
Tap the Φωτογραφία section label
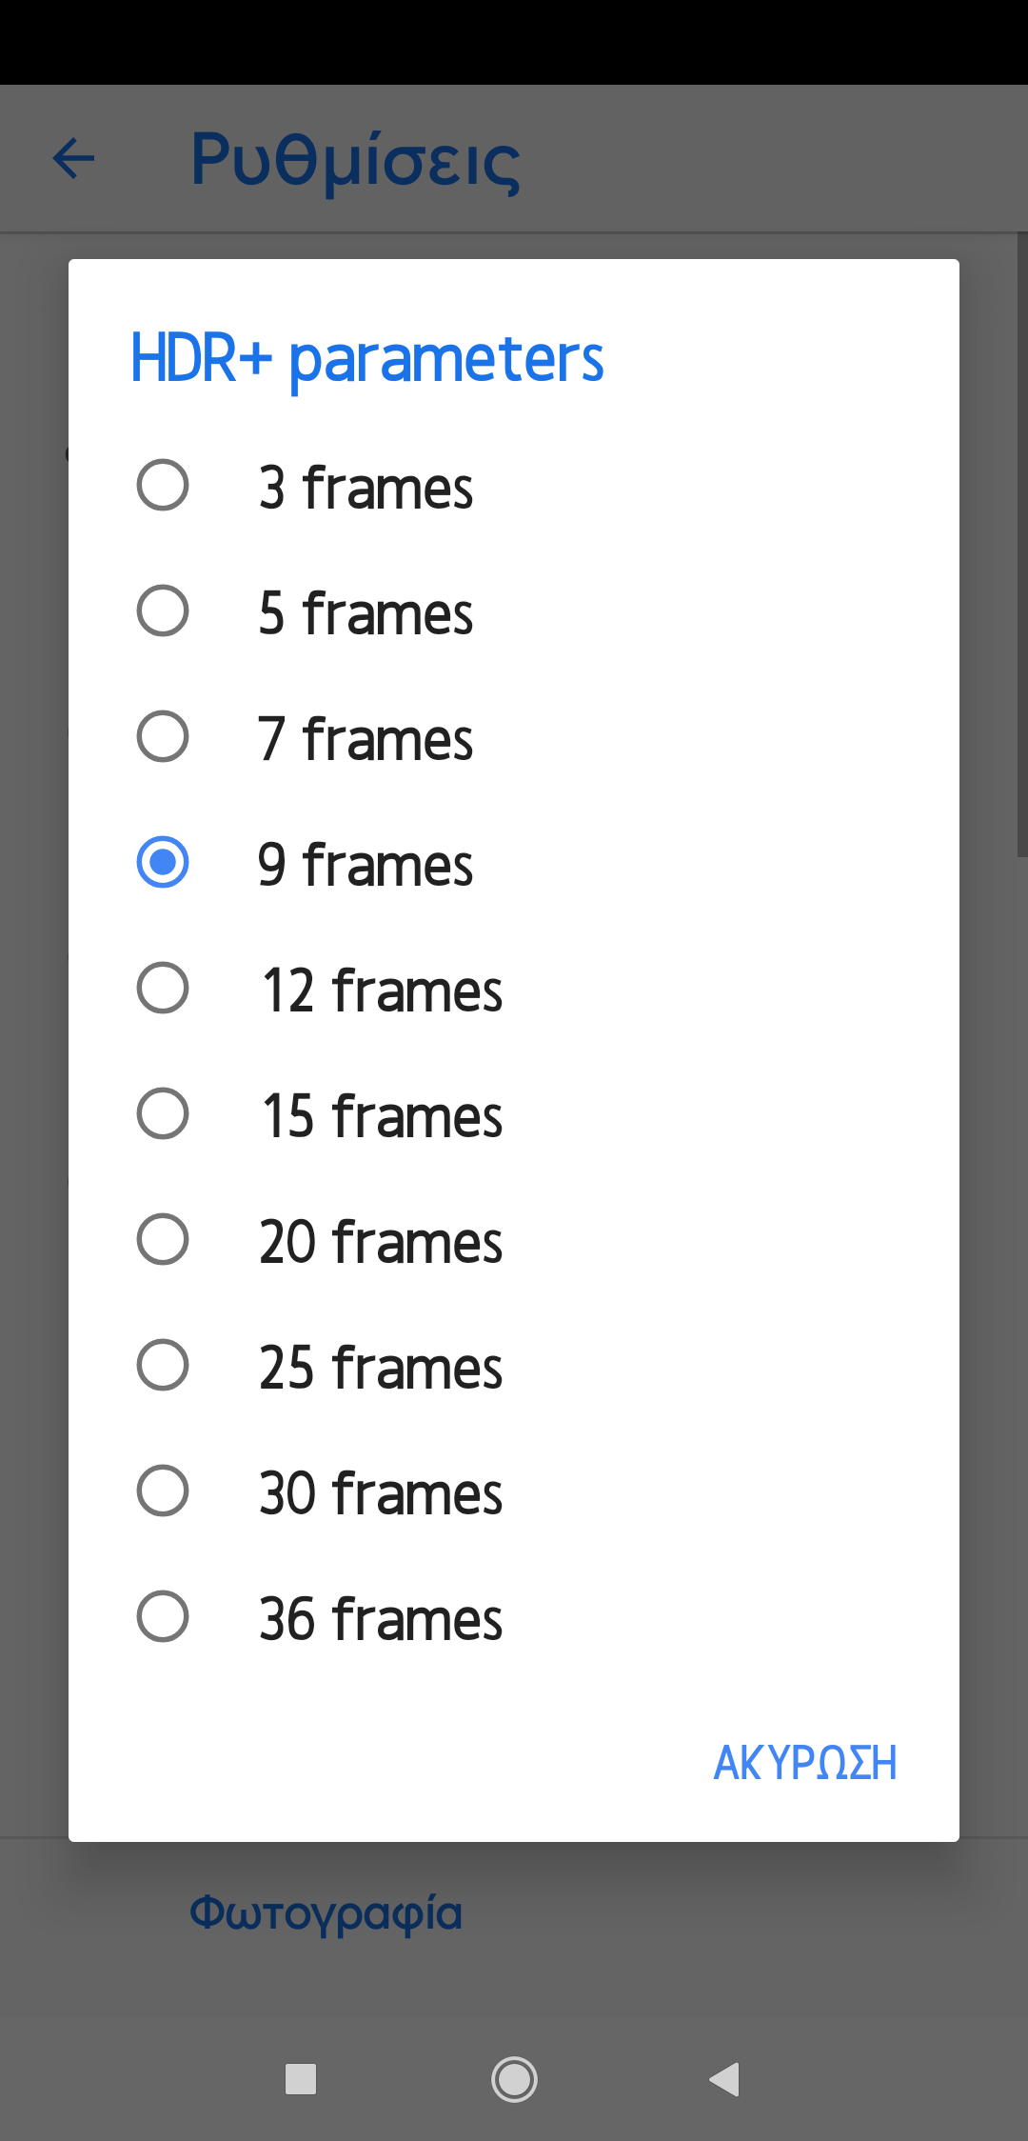tap(326, 1913)
